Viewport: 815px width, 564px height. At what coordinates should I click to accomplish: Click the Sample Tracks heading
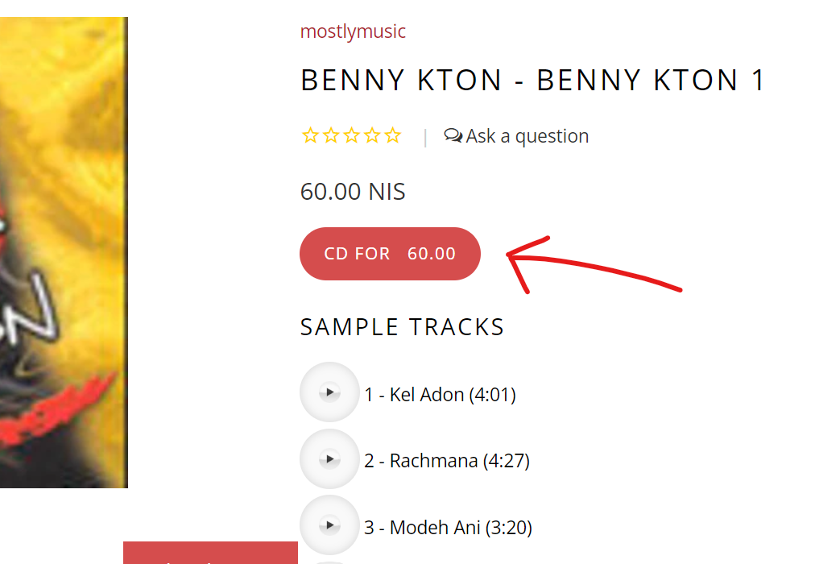[x=402, y=327]
